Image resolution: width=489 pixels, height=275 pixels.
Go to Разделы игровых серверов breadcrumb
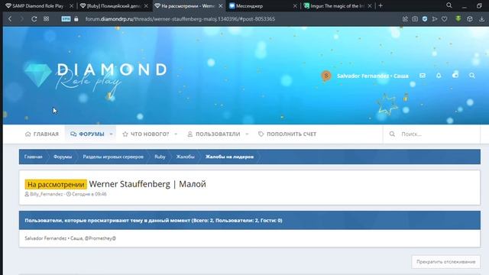point(113,157)
